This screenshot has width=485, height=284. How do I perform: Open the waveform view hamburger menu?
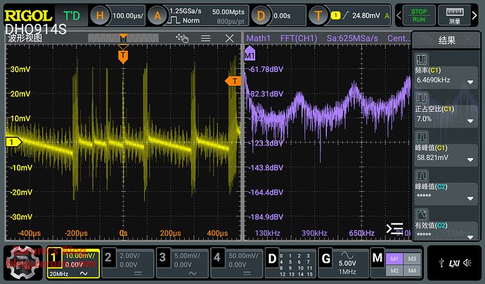pos(206,39)
